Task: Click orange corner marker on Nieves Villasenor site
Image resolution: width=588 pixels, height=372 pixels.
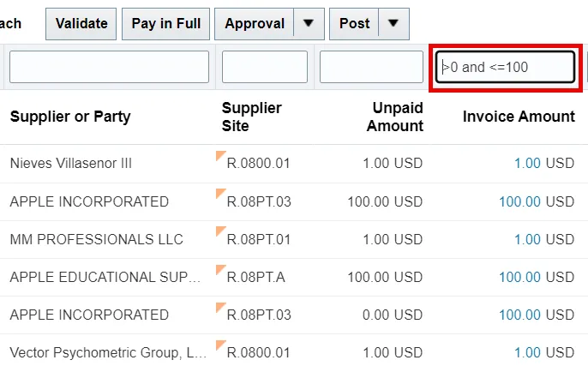Action: 219,155
